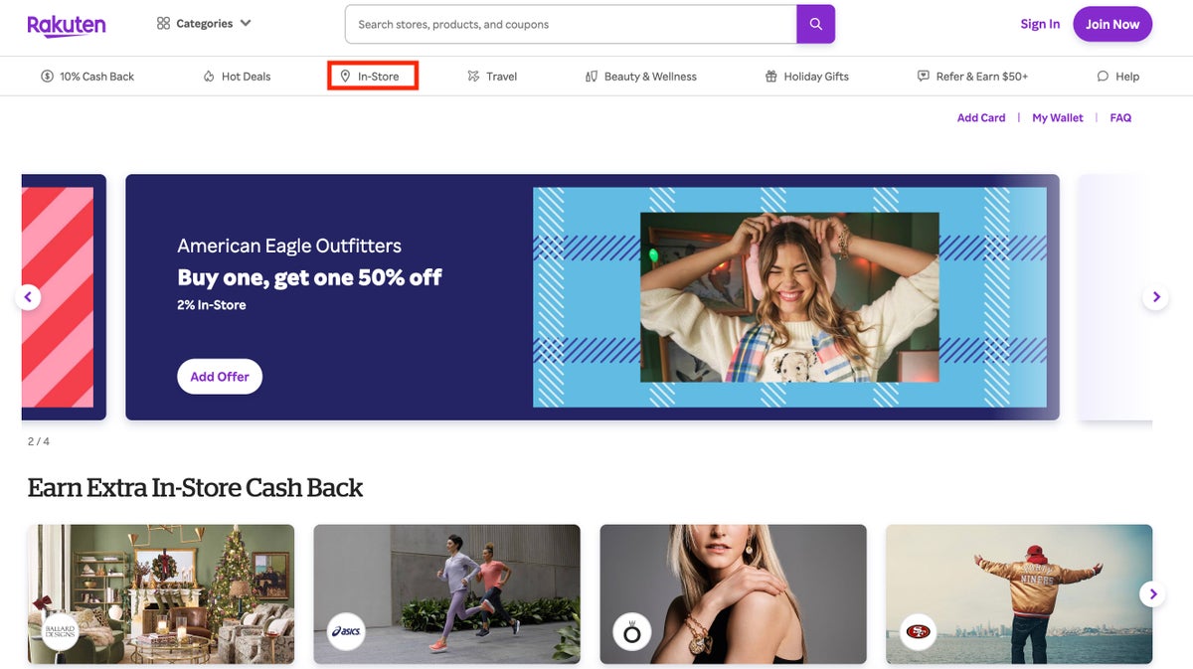
Task: Expand the Categories dropdown
Action: tap(204, 24)
